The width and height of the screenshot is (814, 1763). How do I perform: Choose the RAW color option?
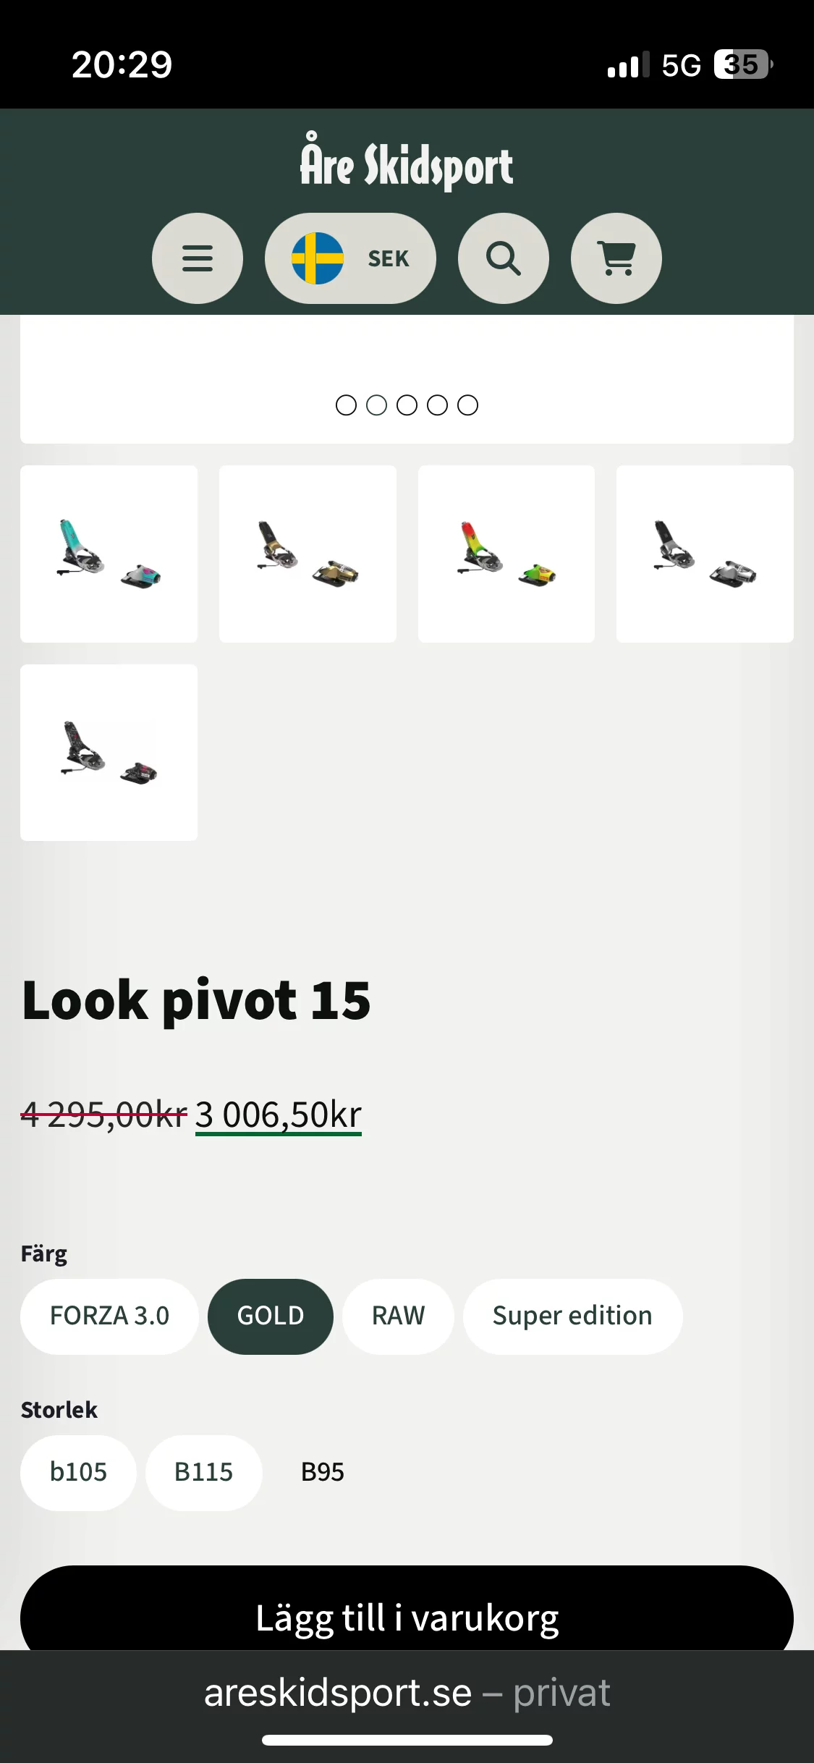click(x=398, y=1316)
